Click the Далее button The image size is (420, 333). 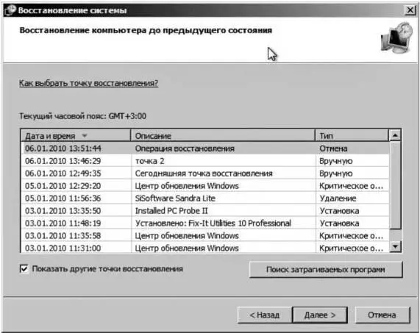[320, 315]
